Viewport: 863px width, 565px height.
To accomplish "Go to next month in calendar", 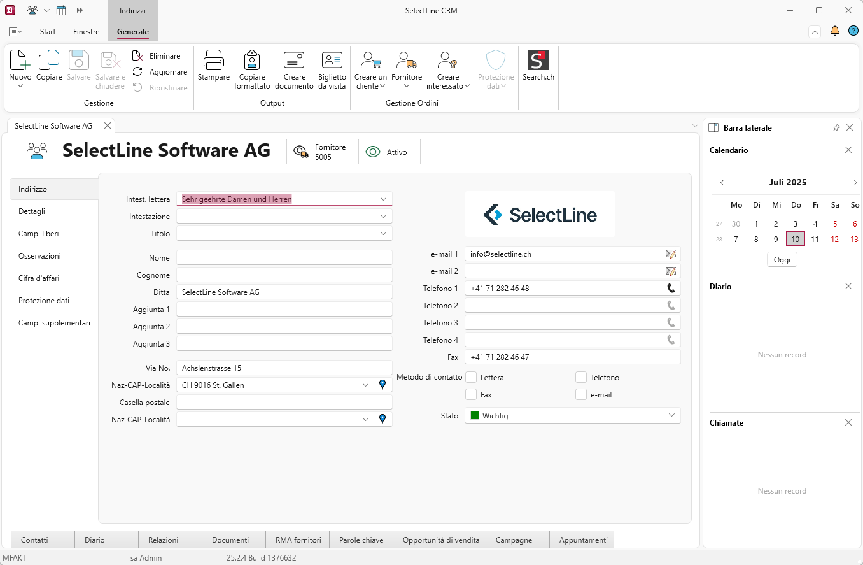I will (855, 183).
